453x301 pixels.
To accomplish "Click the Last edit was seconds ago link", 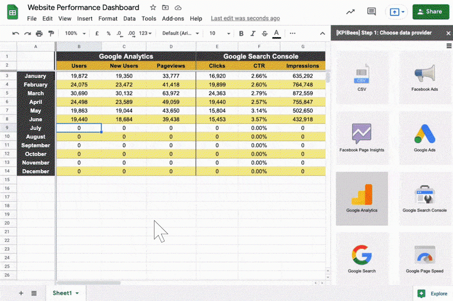I will click(245, 18).
